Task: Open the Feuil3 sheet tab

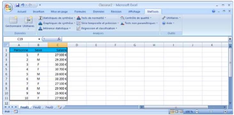Action: click(49, 107)
